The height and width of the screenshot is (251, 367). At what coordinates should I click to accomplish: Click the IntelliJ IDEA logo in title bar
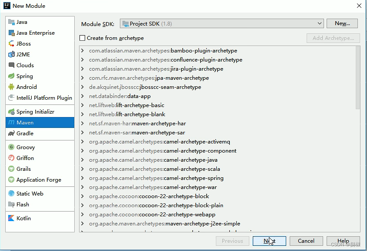(x=7, y=6)
